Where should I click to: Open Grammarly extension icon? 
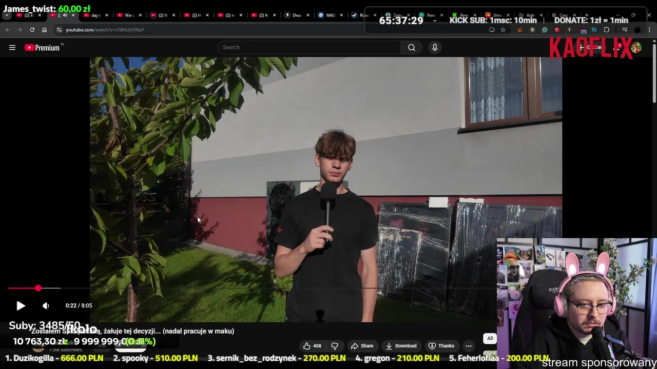click(x=545, y=30)
